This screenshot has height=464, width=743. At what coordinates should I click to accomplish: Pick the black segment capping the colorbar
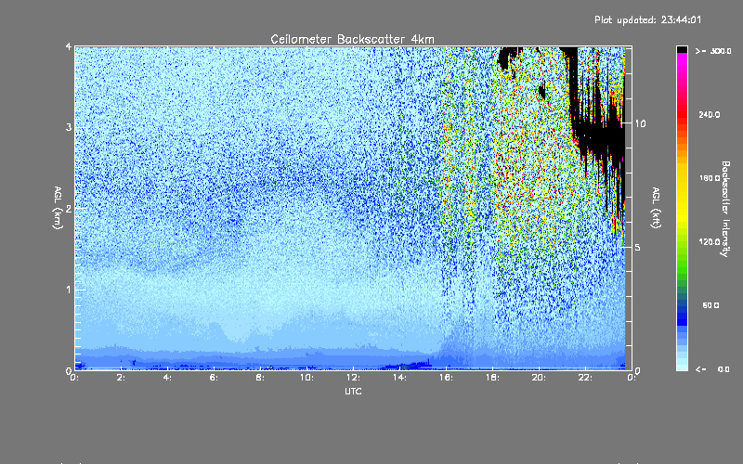pos(682,49)
